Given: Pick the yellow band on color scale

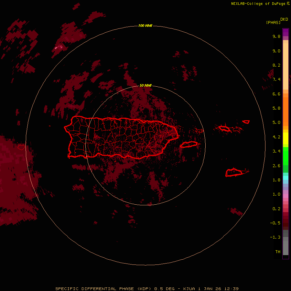Looking at the screenshot, I should coord(286,138).
